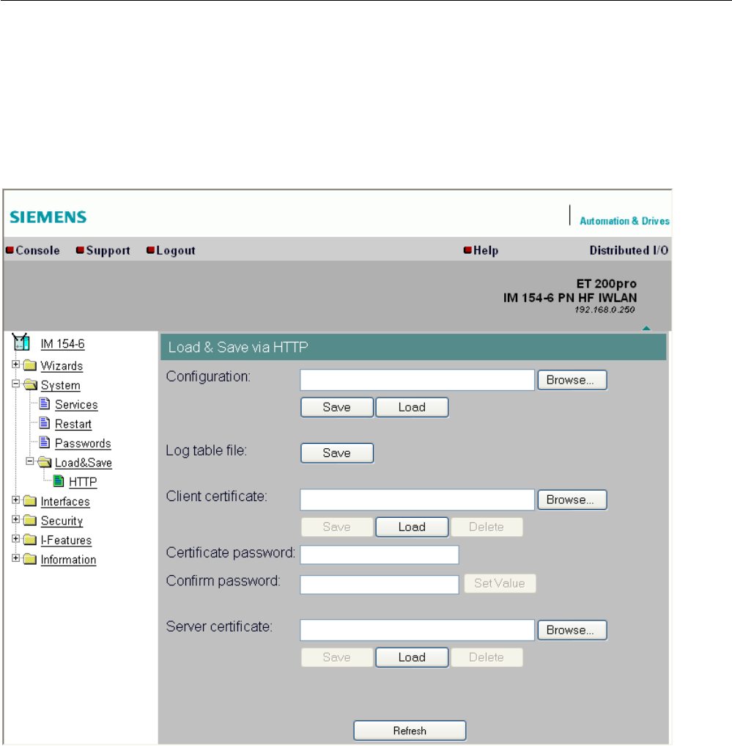Click the Automation & Drives link
This screenshot has width=732, height=746.
point(624,221)
